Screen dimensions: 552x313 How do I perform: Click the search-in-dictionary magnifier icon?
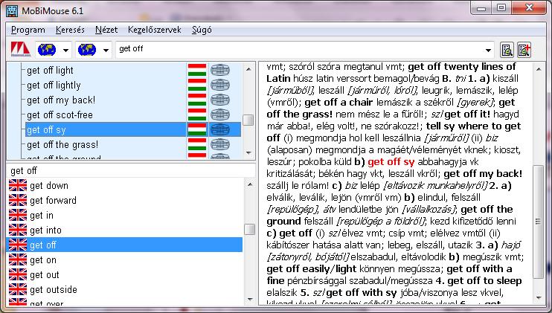coord(507,50)
